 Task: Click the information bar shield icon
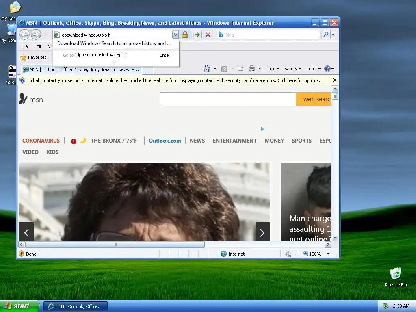(x=22, y=80)
